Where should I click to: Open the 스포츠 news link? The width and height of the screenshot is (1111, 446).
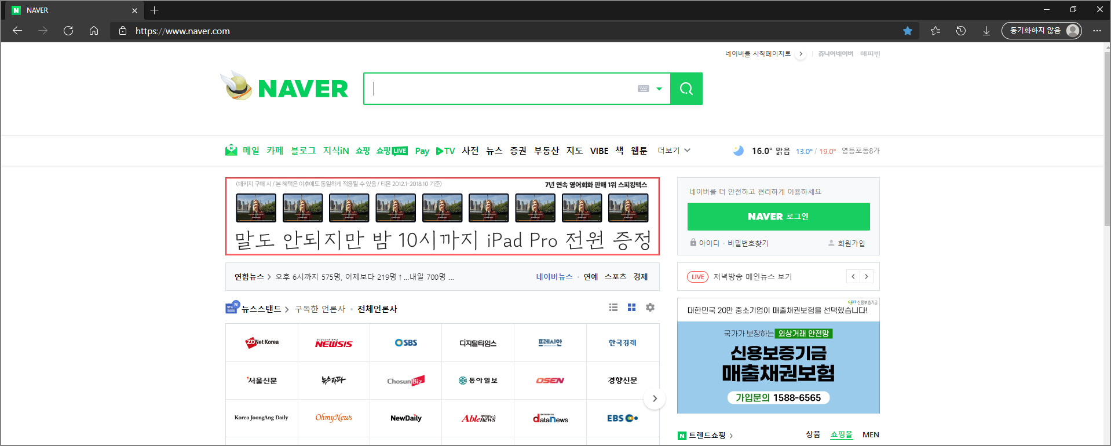(x=615, y=277)
